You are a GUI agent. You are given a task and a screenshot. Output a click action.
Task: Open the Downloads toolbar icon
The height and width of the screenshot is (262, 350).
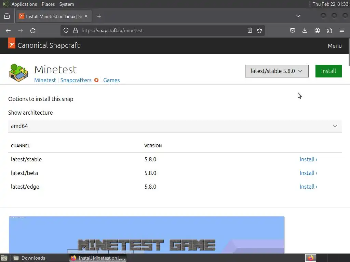[305, 30]
